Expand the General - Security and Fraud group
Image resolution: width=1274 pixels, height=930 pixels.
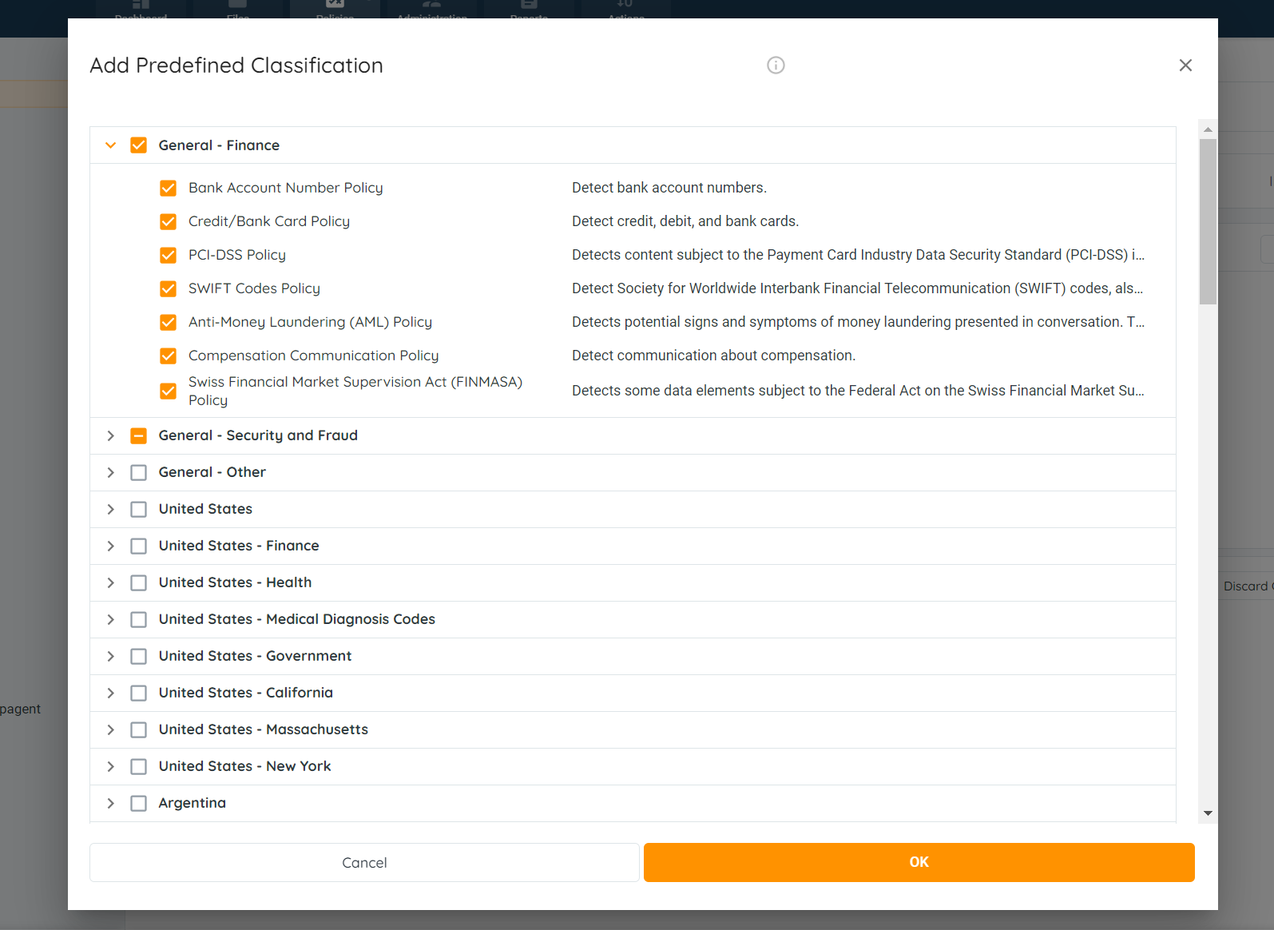(x=111, y=435)
